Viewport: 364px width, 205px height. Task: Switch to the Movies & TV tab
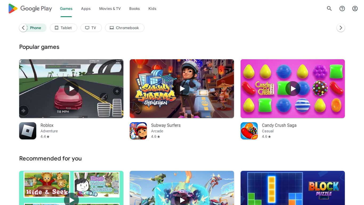coord(110,9)
